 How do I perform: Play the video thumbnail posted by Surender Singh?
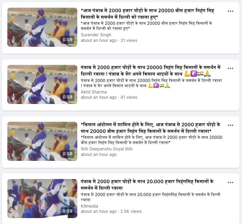(42, 27)
